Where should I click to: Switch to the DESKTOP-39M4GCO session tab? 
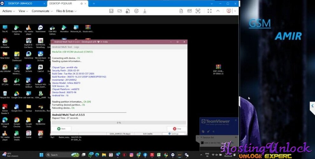[x=20, y=3]
